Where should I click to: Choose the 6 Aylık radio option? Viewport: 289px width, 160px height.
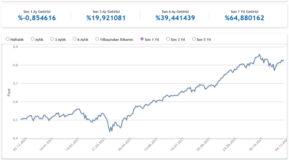click(75, 39)
